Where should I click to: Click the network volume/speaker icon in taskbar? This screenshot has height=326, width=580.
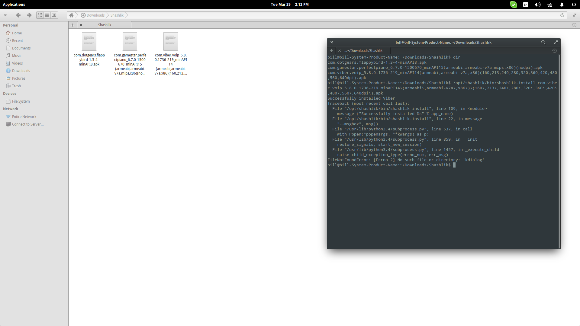(537, 5)
